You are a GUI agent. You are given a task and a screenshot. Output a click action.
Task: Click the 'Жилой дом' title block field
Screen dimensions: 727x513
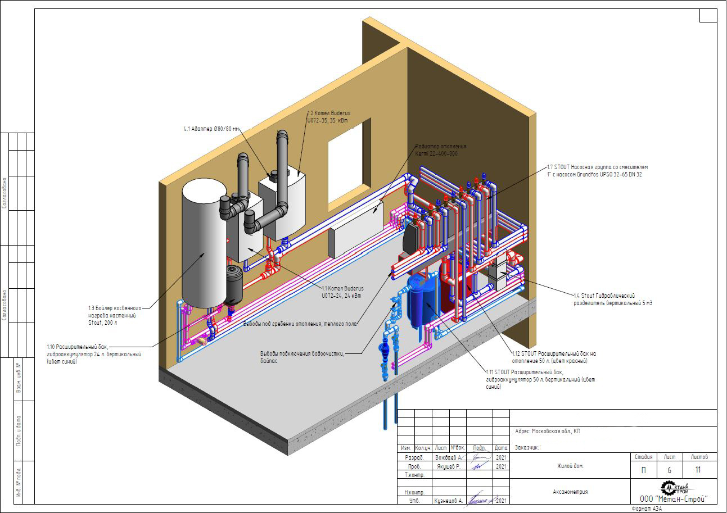pos(570,466)
